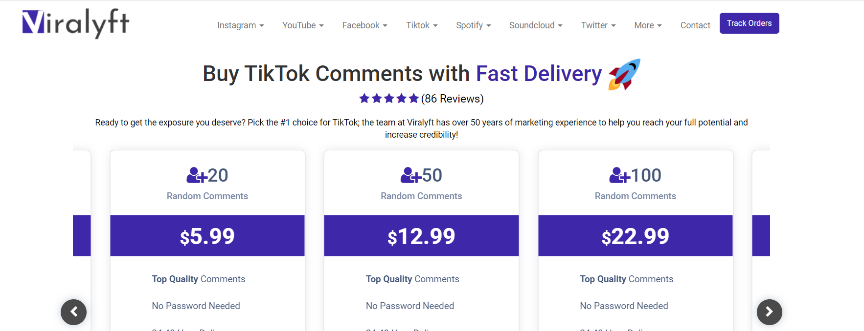This screenshot has width=864, height=331.
Task: Click 'No Password Needed' in $22.99 card
Action: (624, 306)
